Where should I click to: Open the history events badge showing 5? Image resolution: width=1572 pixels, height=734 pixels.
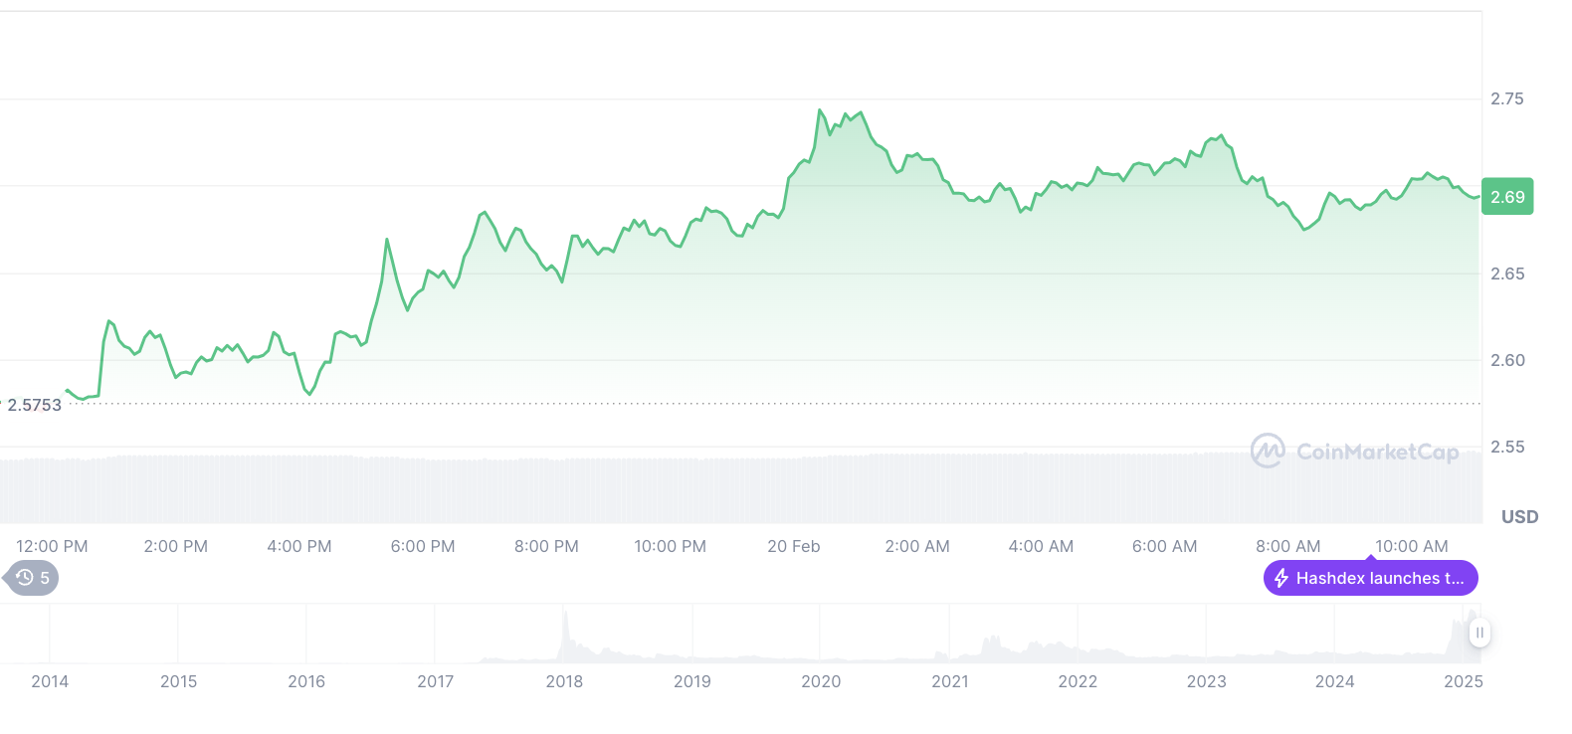(x=33, y=578)
